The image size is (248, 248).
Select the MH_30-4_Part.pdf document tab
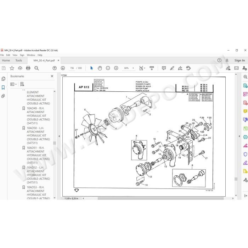[44, 61]
